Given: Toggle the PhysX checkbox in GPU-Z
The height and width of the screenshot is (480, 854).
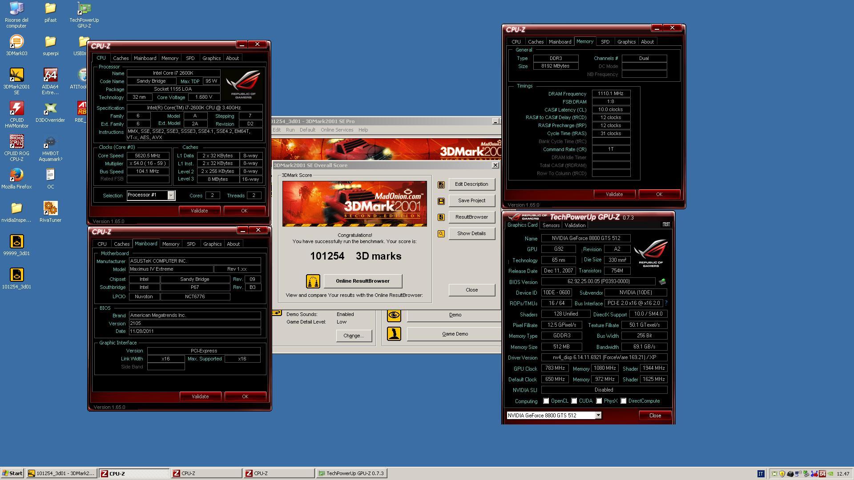Looking at the screenshot, I should (x=599, y=401).
